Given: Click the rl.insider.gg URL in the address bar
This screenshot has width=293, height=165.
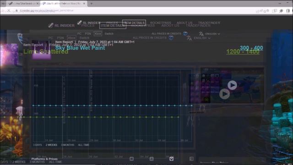Looking at the screenshot, I should 47,11.
